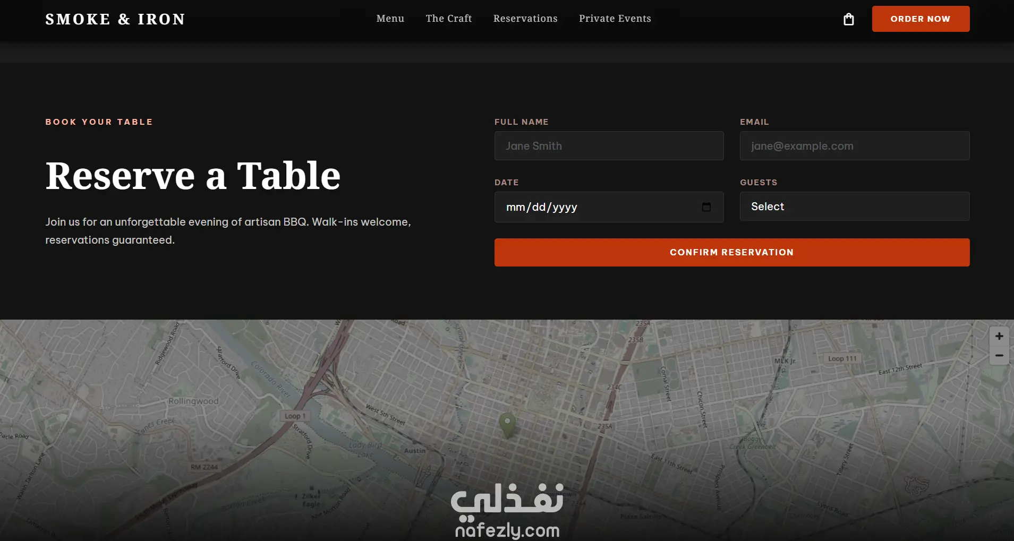Screen dimensions: 1014x541
Task: Click the 'East 12th Street' map label
Action: tap(900, 368)
